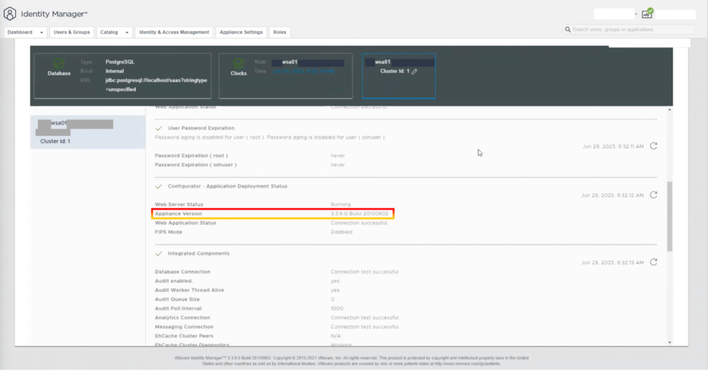Click the PostgreSQL database type value
The height and width of the screenshot is (372, 708).
pos(120,62)
